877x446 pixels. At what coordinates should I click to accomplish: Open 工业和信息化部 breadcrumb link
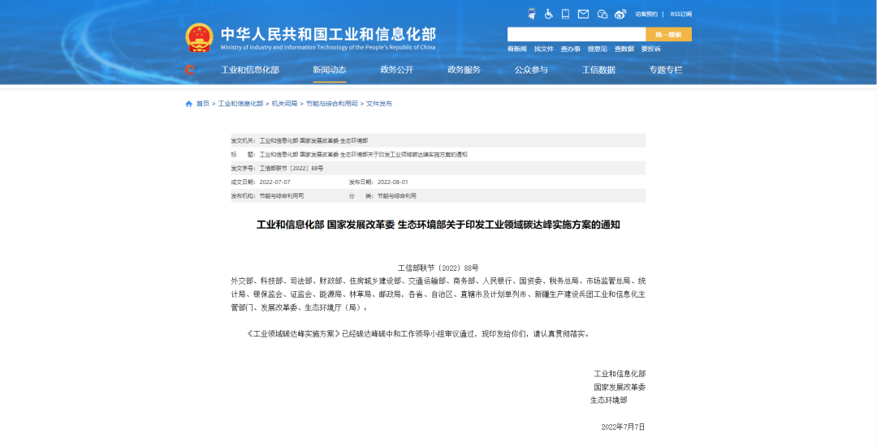240,104
